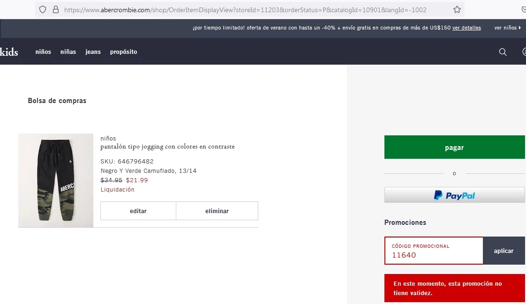Pay with the PayPal button

tap(455, 195)
